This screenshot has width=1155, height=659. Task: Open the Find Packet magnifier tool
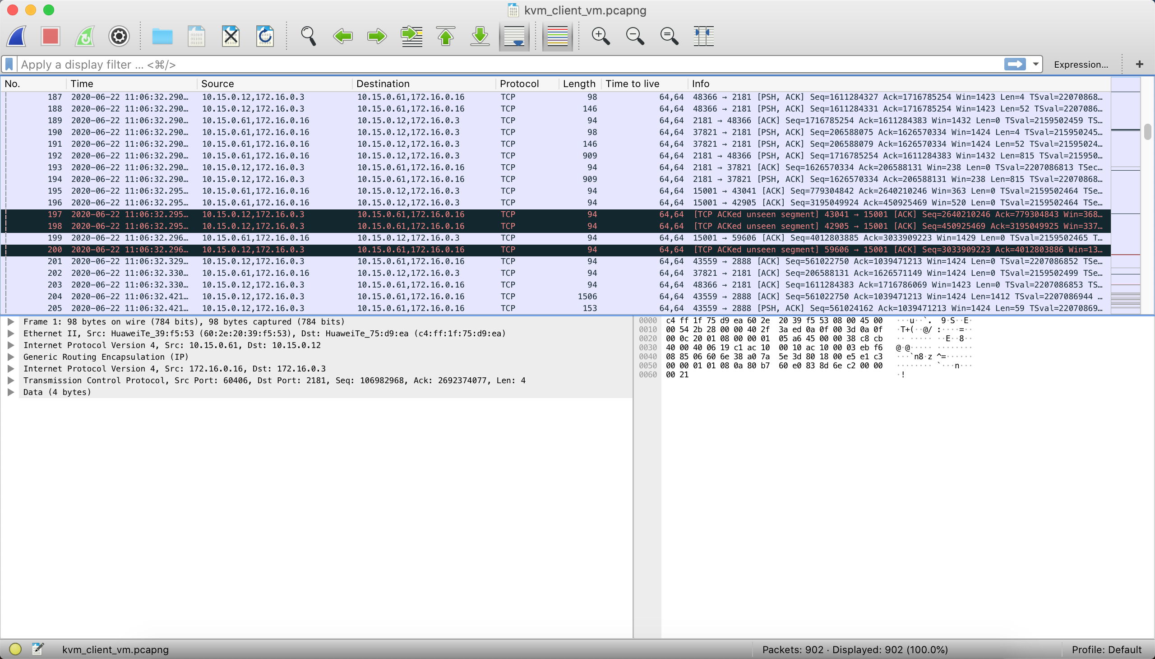[x=308, y=36]
